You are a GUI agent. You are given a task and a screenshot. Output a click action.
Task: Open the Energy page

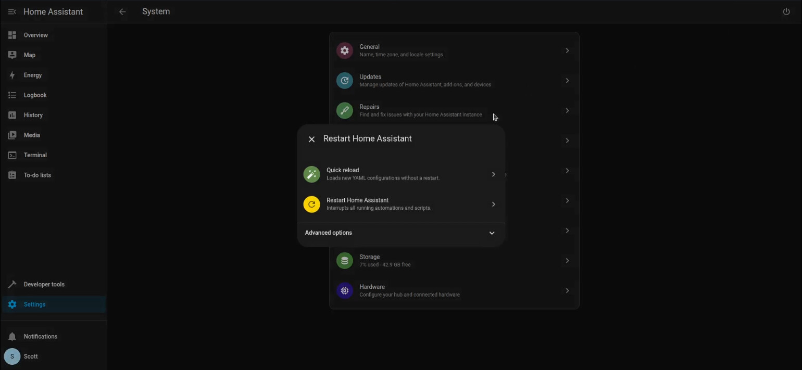[54, 75]
